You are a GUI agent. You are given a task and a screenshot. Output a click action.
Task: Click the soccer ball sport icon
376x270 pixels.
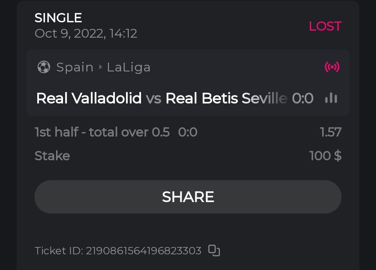[x=44, y=67]
